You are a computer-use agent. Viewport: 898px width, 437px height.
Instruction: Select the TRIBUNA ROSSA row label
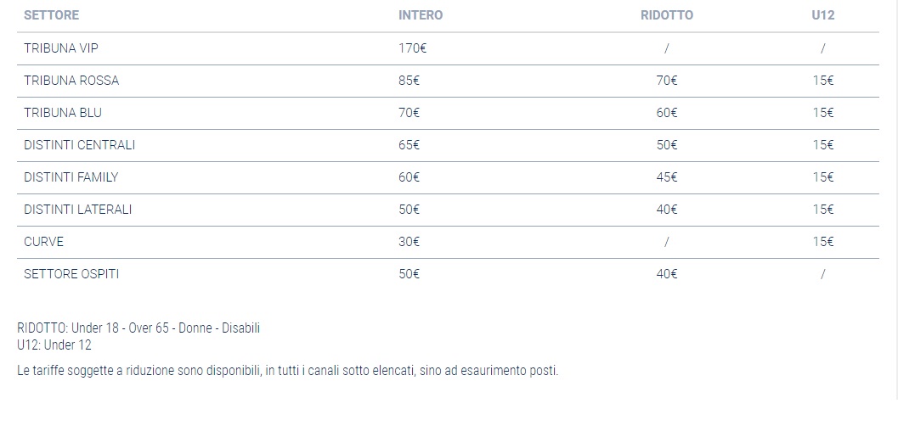click(71, 81)
